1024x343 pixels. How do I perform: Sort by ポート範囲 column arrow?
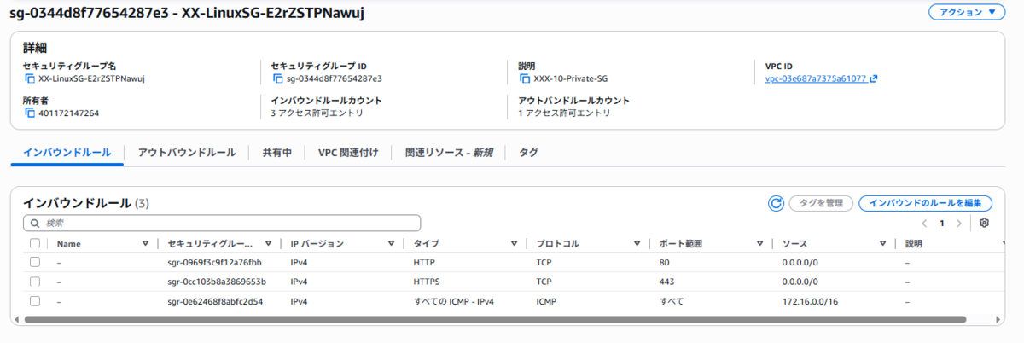click(x=759, y=244)
